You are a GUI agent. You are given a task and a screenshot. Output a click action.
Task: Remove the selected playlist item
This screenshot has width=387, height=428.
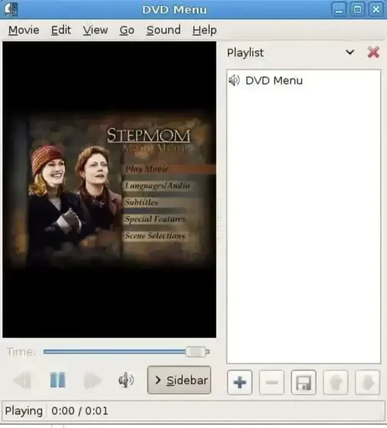(x=272, y=383)
